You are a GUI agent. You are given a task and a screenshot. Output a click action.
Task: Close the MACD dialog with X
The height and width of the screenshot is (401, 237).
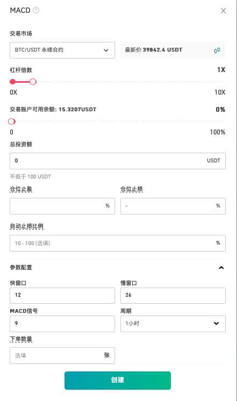(x=224, y=11)
